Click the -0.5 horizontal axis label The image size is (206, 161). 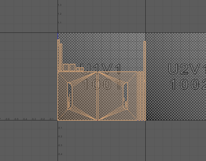16,119
